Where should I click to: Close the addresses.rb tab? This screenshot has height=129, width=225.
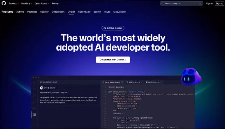point(141,82)
